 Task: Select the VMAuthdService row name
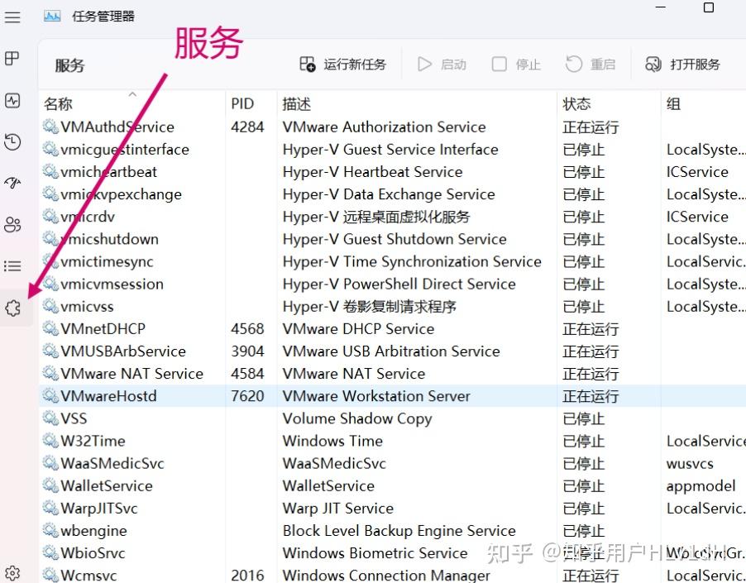coord(117,127)
